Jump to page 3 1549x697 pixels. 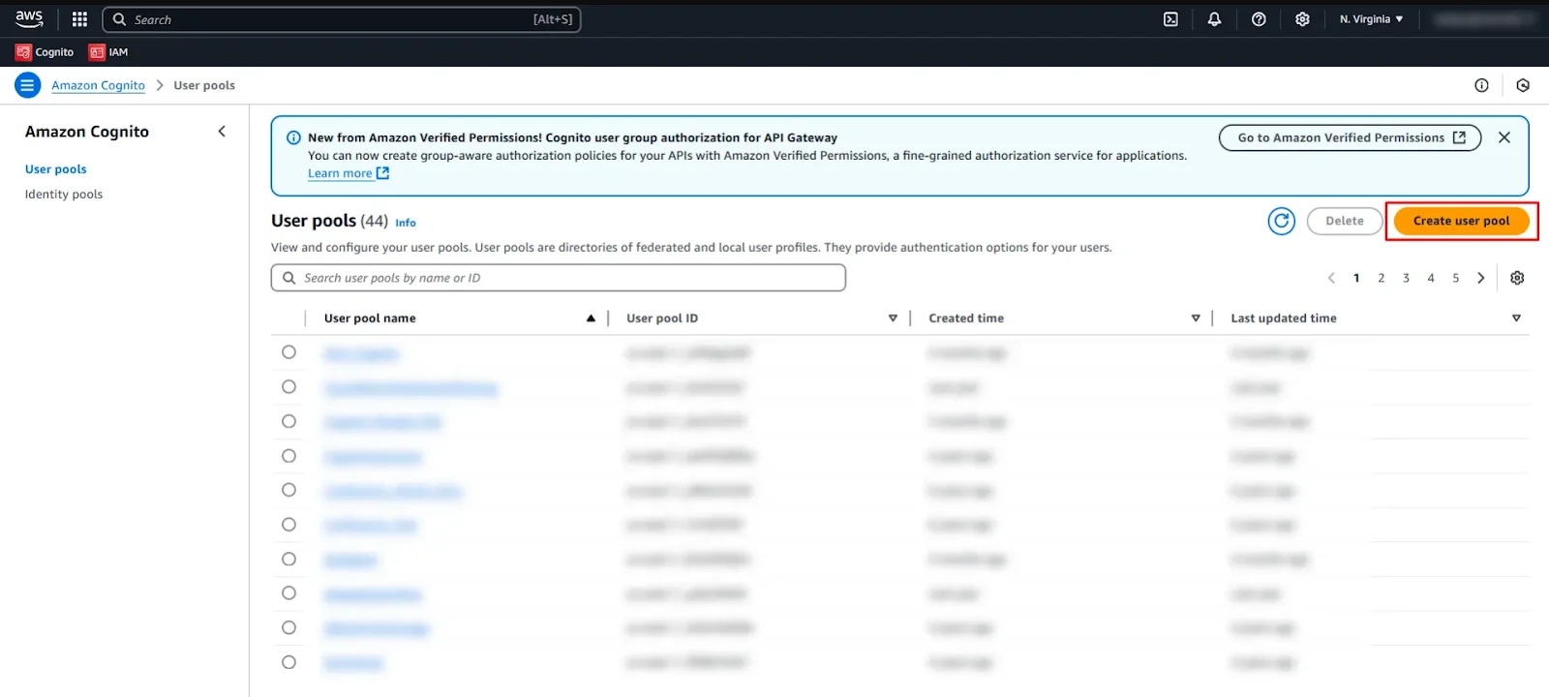(x=1406, y=278)
